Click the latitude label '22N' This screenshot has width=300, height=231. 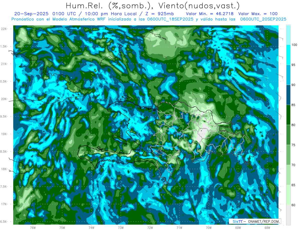pos(4,29)
